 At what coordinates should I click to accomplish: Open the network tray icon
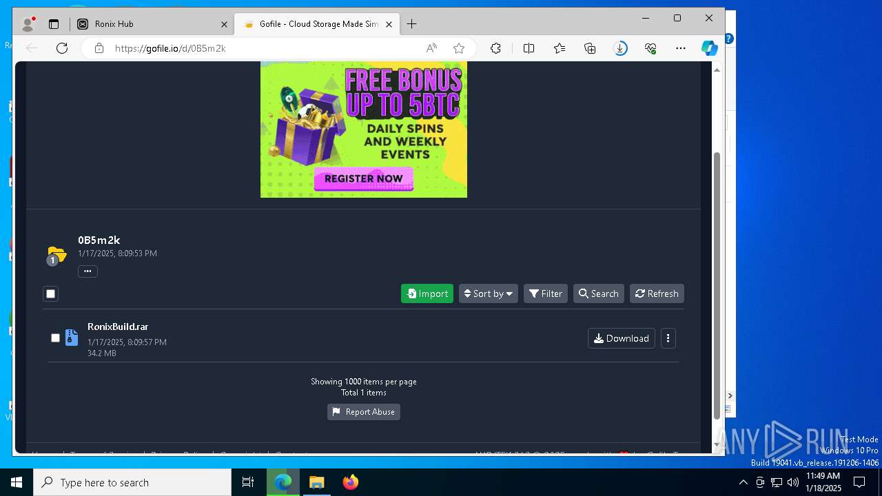[777, 482]
